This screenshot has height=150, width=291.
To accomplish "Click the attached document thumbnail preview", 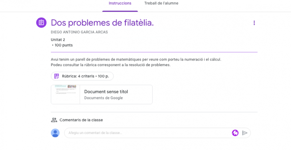I will [65, 95].
